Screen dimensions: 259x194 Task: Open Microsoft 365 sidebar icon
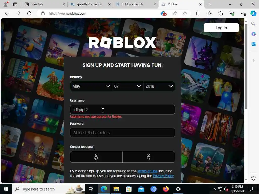coord(253,34)
